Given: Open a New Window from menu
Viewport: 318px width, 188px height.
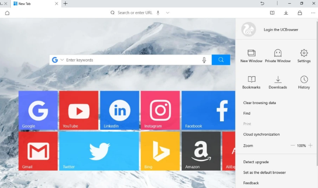Looking at the screenshot, I should [x=252, y=56].
